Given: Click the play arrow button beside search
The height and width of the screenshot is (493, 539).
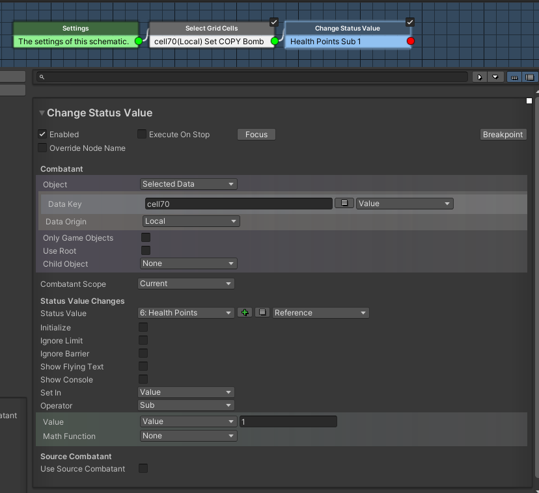Looking at the screenshot, I should click(x=480, y=77).
